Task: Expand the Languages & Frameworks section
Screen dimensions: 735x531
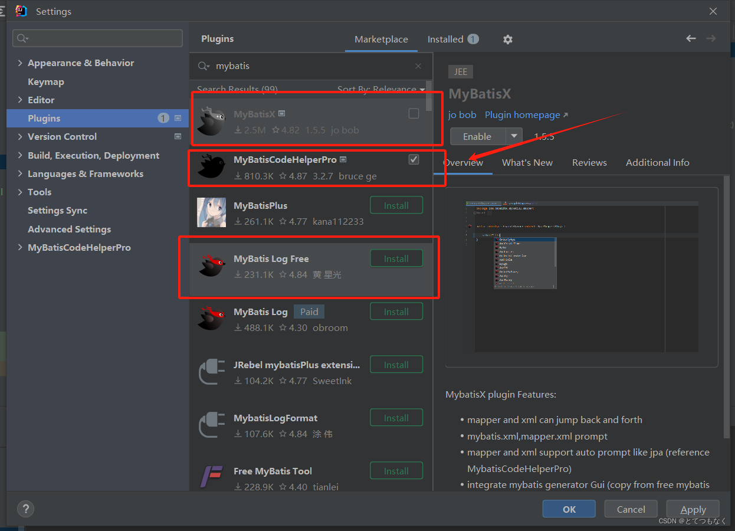Action: [x=19, y=173]
